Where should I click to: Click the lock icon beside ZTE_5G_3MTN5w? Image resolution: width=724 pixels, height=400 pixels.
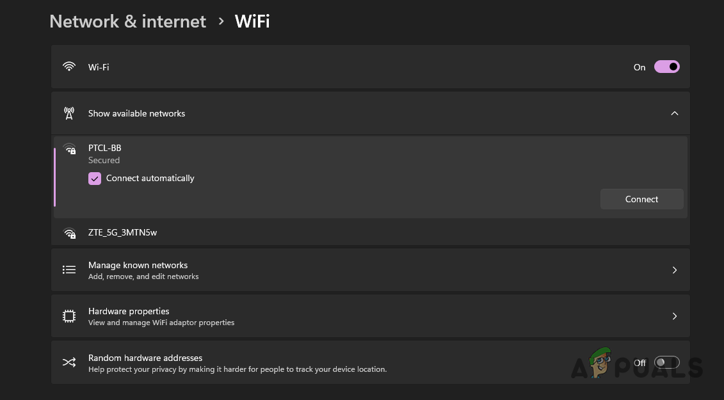click(70, 233)
